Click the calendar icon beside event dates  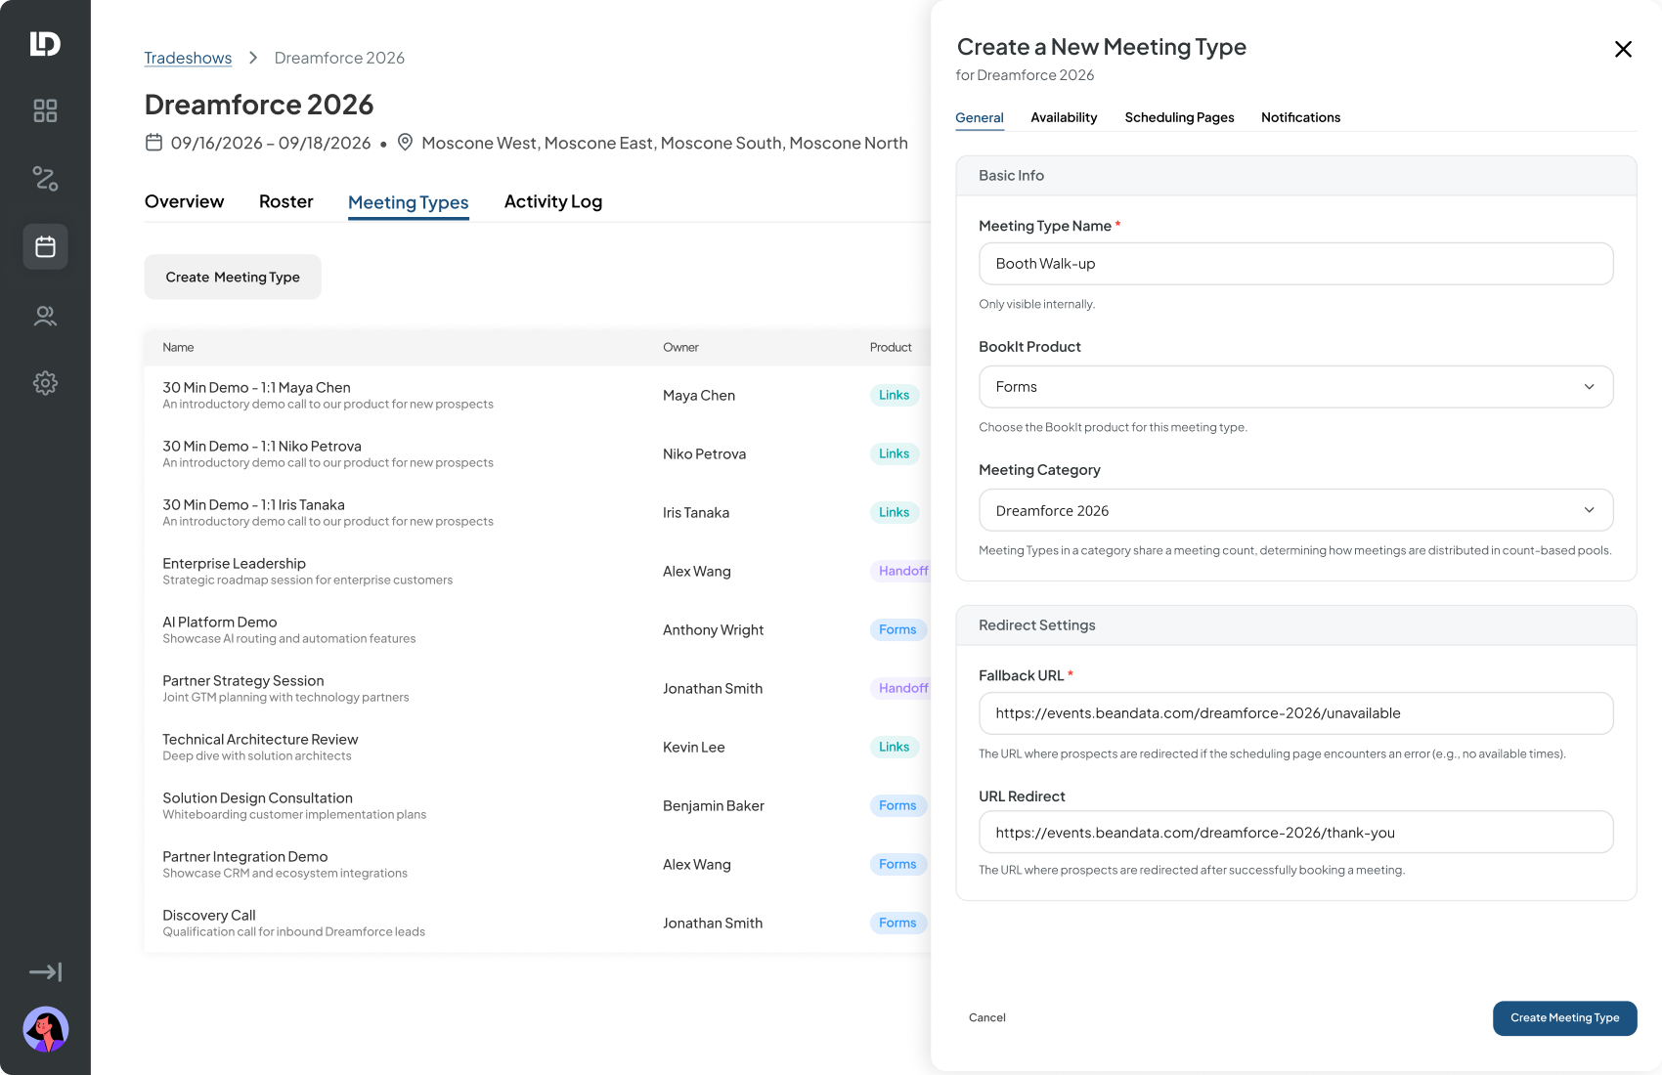point(153,143)
